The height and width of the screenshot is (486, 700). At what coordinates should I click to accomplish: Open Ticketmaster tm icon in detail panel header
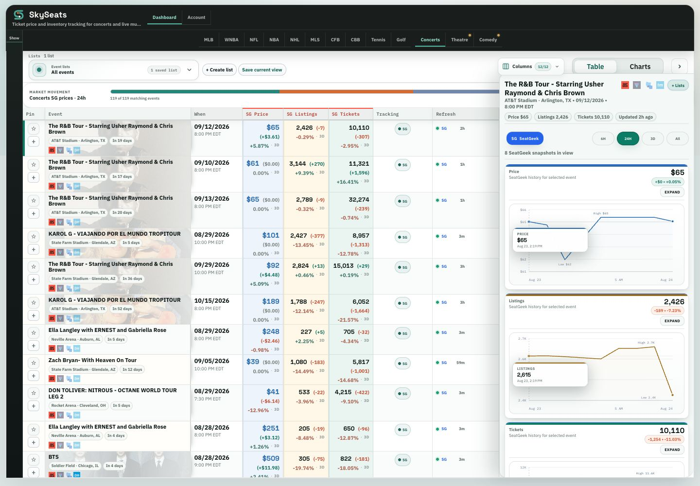click(660, 85)
